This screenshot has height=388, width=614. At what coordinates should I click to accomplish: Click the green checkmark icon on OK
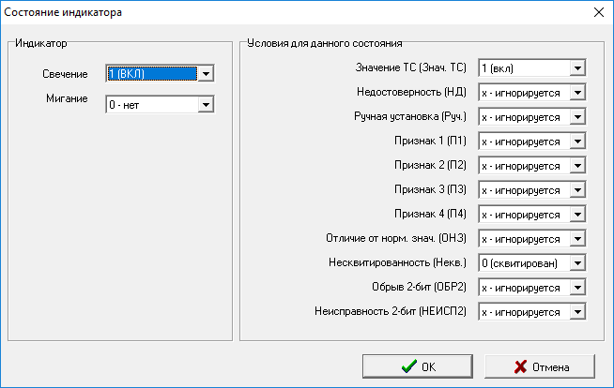coord(407,366)
